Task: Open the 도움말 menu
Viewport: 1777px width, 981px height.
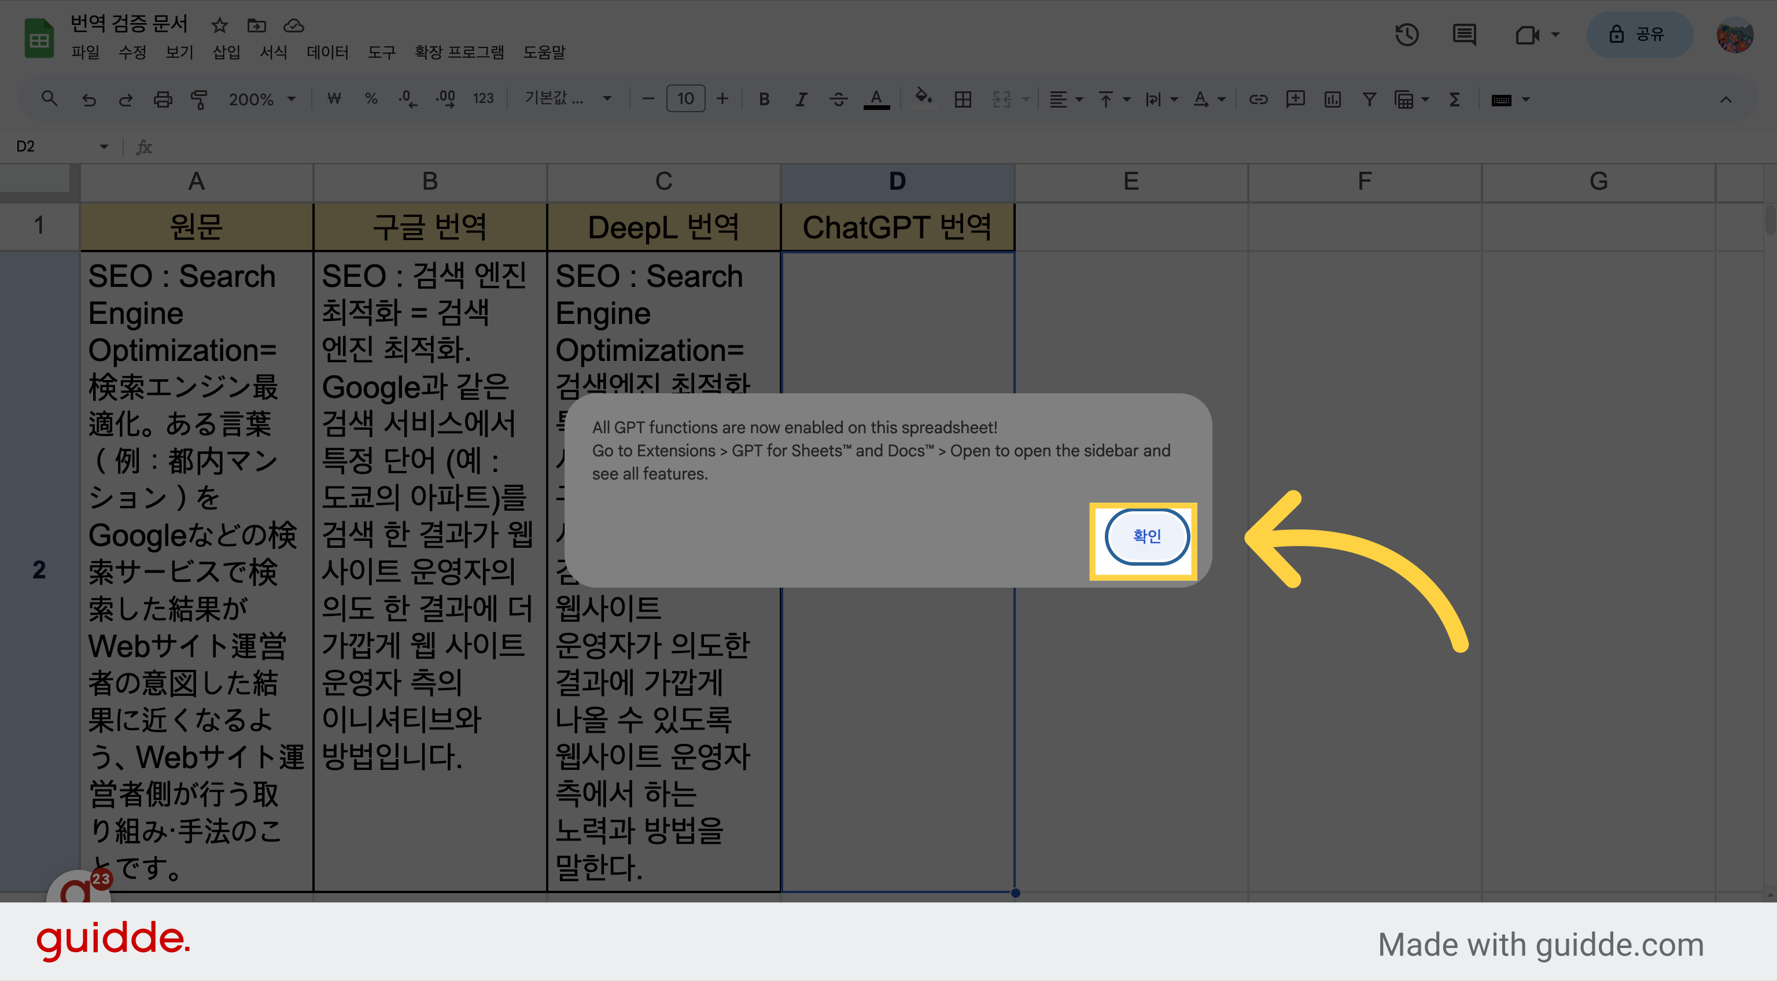Action: [544, 53]
